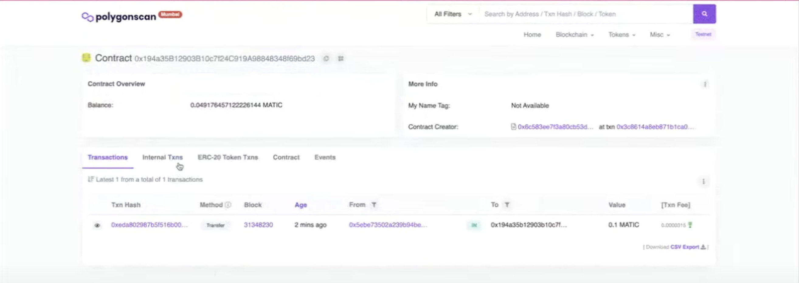
Task: Preview transaction with the eye icon
Action: 97,225
